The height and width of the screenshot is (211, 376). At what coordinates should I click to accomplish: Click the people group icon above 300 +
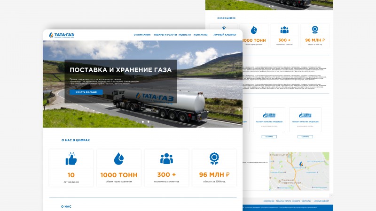[166, 158]
